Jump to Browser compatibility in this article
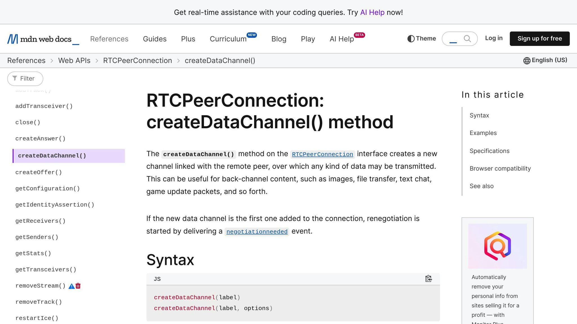This screenshot has width=577, height=324. pyautogui.click(x=500, y=168)
